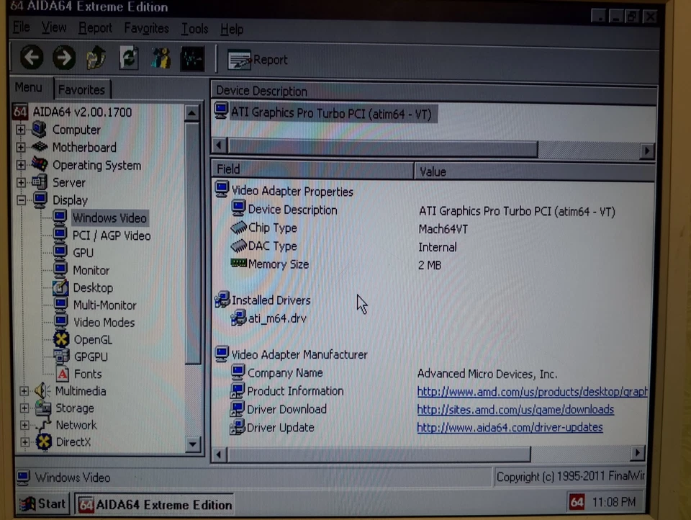Open the Driver Download link

(x=515, y=409)
